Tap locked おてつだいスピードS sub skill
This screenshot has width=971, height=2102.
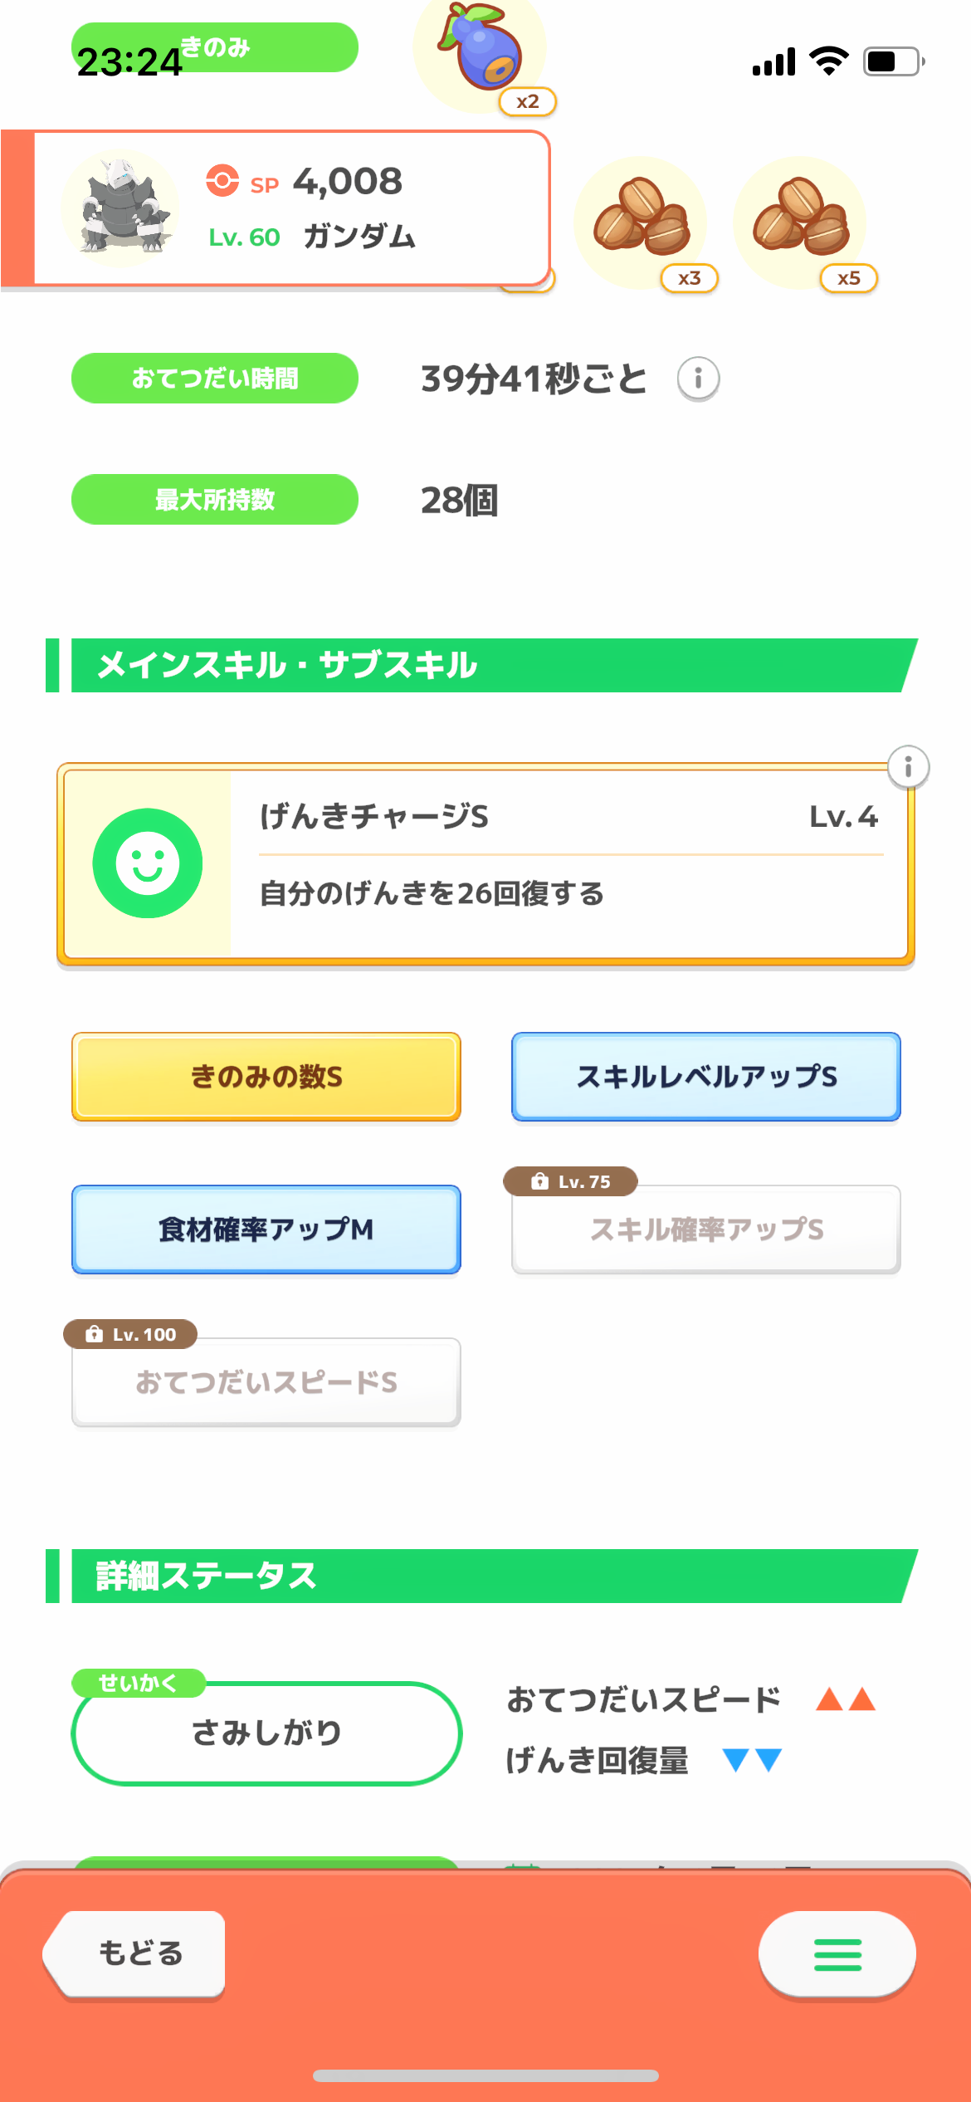266,1382
